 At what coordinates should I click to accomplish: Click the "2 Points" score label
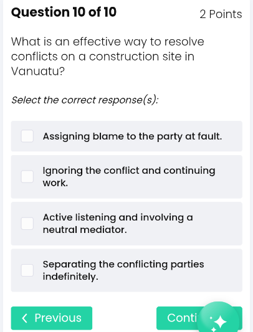[221, 14]
